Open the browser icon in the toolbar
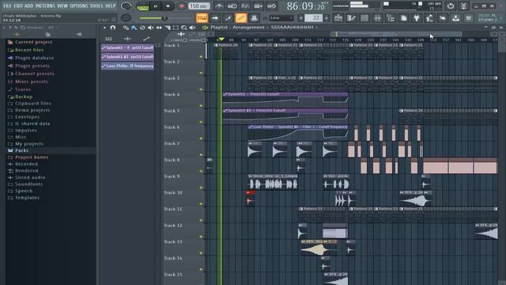506x285 pixels. (x=391, y=18)
